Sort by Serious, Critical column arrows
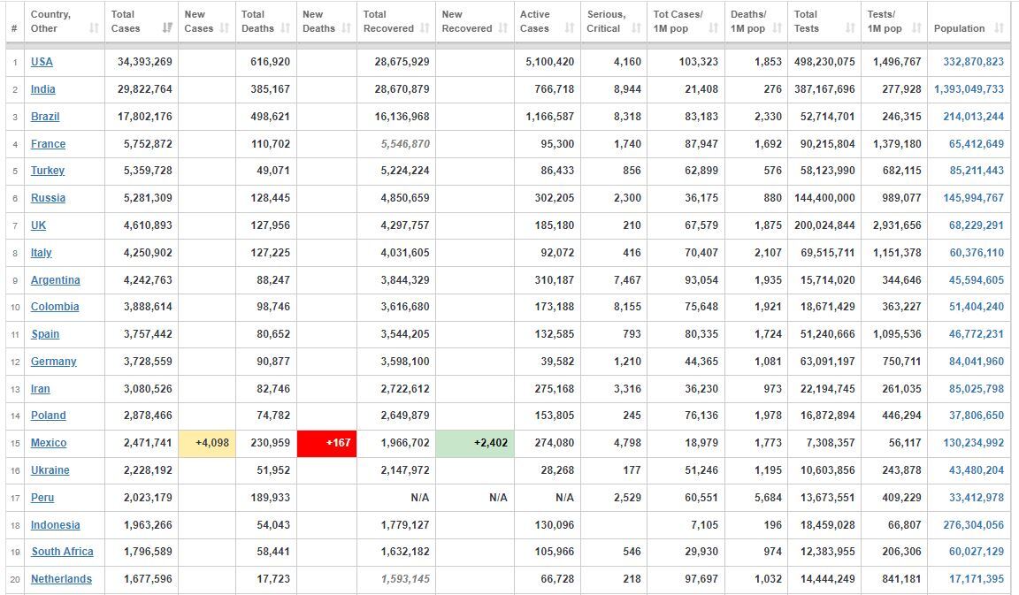The height and width of the screenshot is (595, 1019). [636, 28]
